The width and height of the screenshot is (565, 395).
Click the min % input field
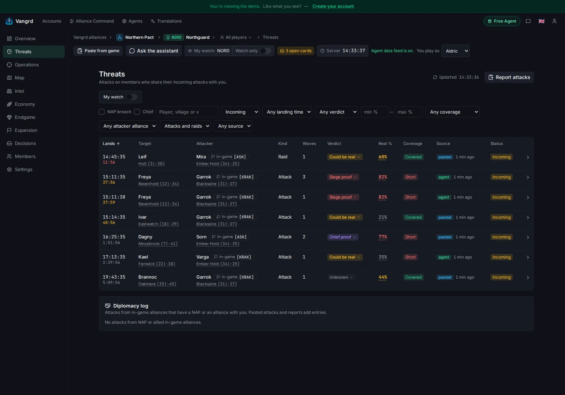tap(375, 112)
